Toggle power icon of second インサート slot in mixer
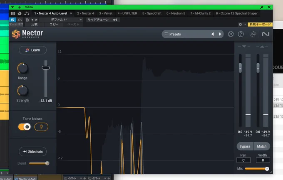283x180 pixels. click(90, 178)
